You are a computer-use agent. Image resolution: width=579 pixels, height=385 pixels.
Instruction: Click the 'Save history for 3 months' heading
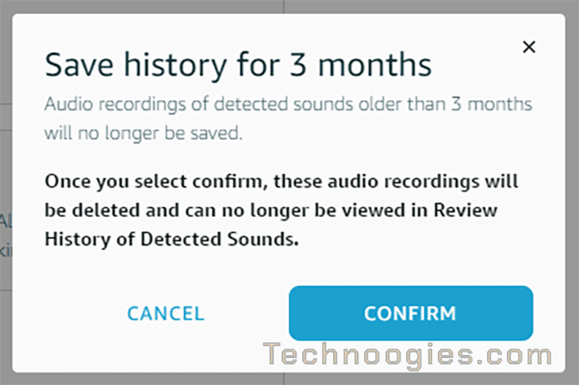[238, 65]
